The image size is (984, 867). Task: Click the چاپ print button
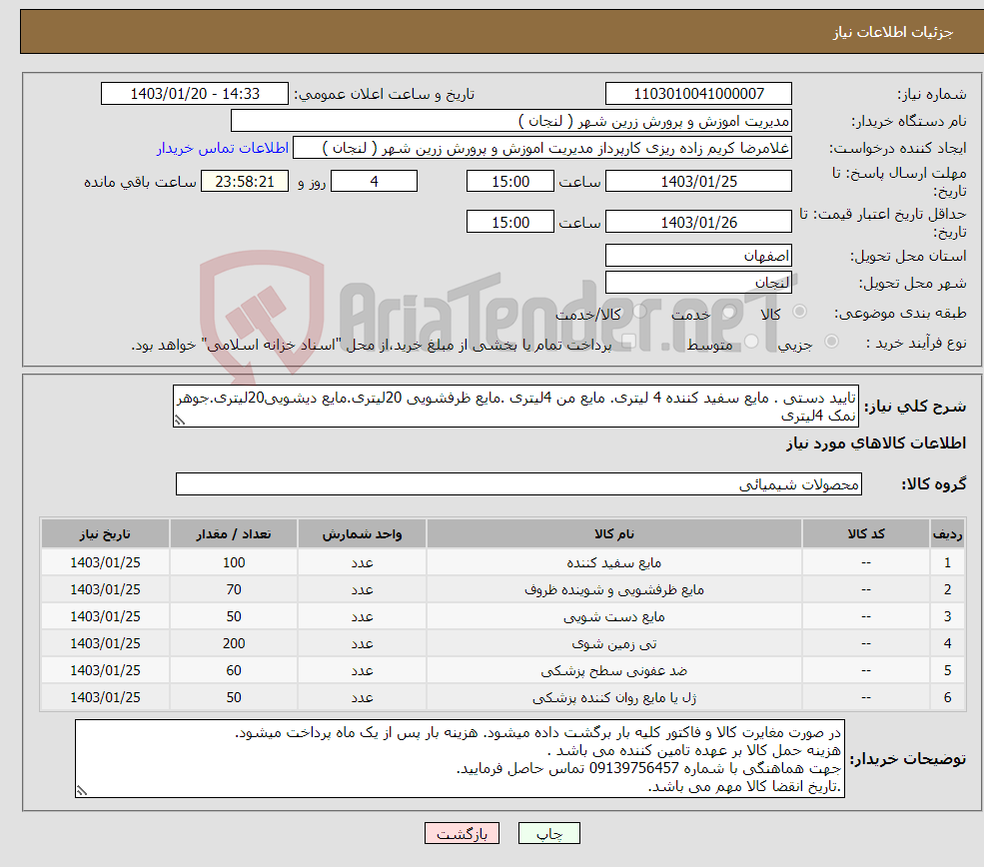(x=549, y=833)
